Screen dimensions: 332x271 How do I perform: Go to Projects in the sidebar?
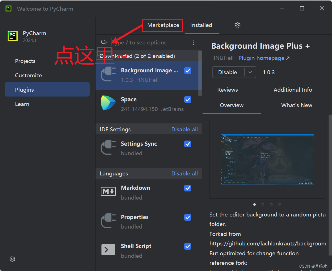(x=25, y=61)
